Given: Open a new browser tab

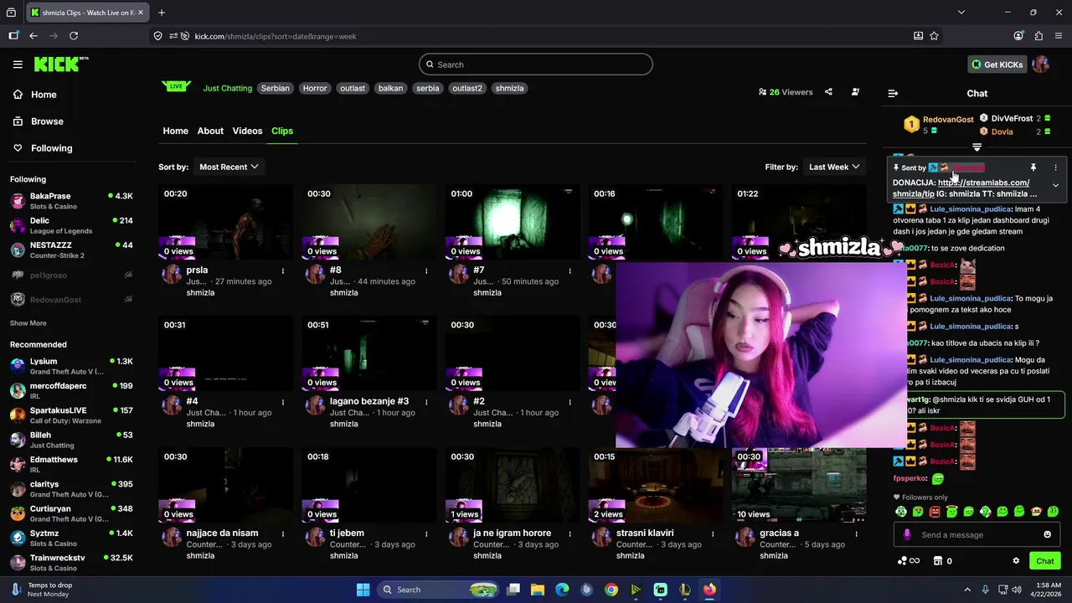Looking at the screenshot, I should pos(162,13).
